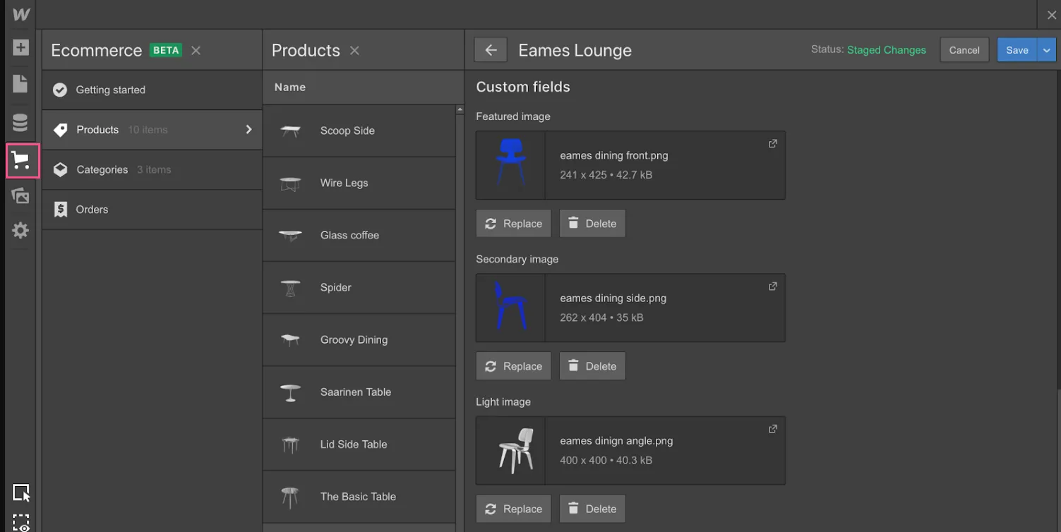The image size is (1061, 532).
Task: Delete the Secondary image
Action: (592, 366)
